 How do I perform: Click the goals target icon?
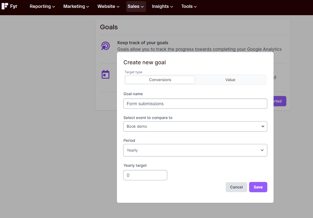105,46
